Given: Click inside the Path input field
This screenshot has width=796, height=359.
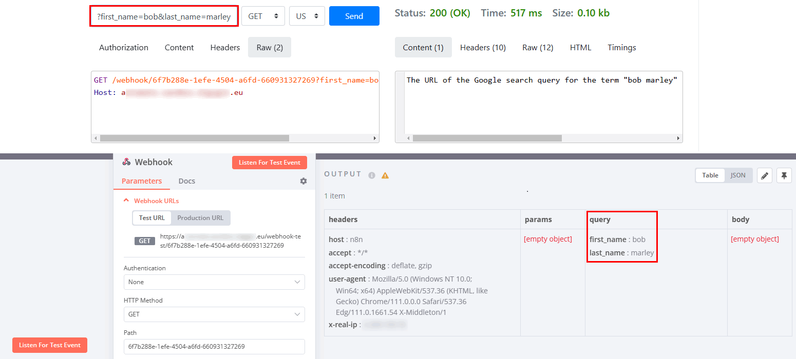Looking at the screenshot, I should coord(214,346).
